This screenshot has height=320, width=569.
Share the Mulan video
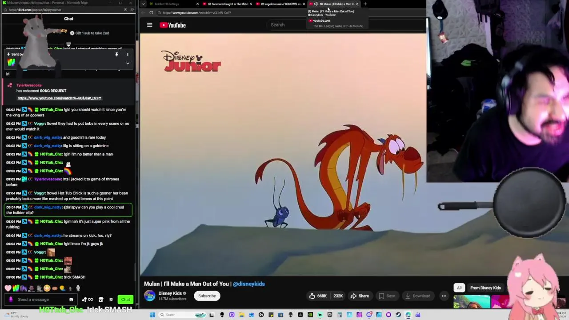(359, 296)
